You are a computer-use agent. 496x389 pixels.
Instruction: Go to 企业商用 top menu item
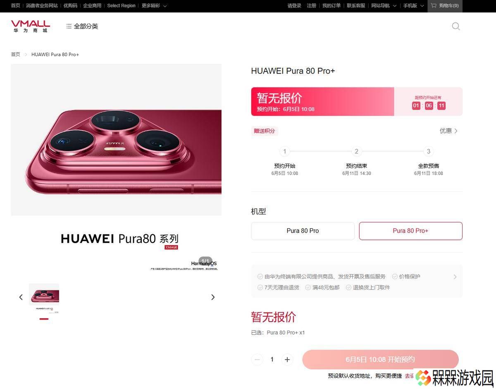point(92,6)
